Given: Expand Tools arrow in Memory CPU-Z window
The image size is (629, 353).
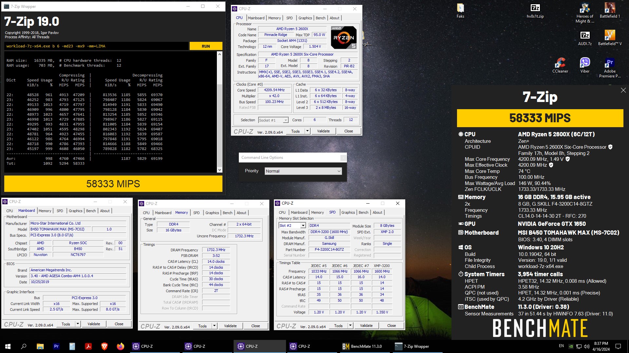Looking at the screenshot, I should tap(214, 326).
